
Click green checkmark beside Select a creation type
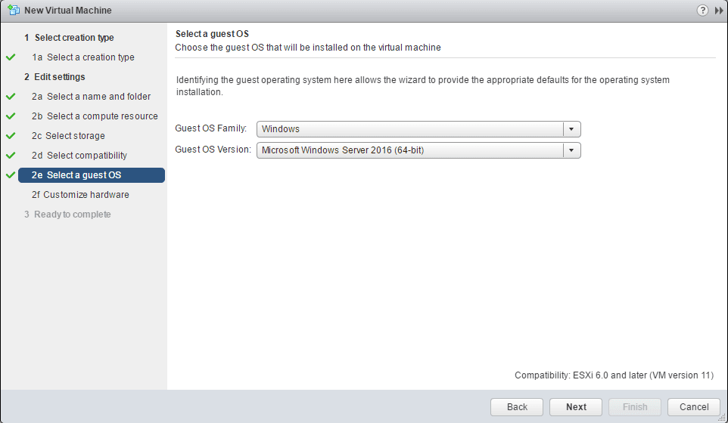11,57
